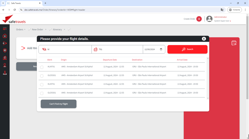Select GLO5501 flight departing 12 August
The height and width of the screenshot is (139, 249).
pyautogui.click(x=42, y=76)
